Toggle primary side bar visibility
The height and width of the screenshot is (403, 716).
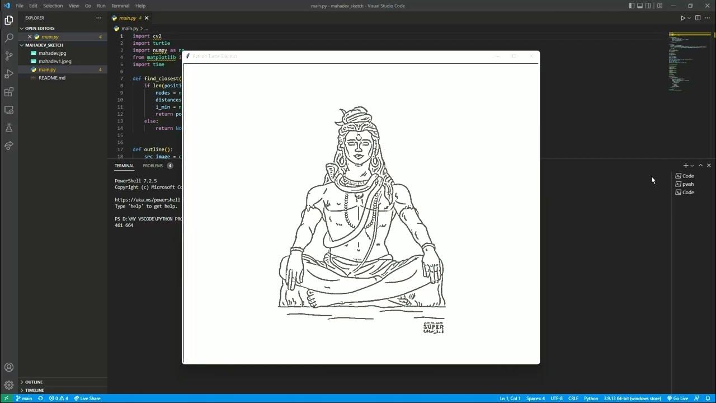tap(632, 6)
